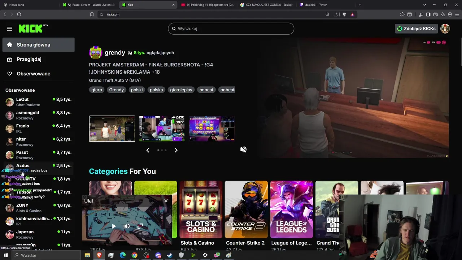Open the asmongold followed channel

pyautogui.click(x=38, y=115)
